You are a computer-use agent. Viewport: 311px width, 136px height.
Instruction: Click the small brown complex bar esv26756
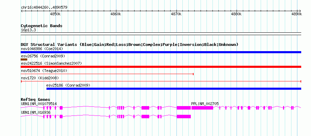[x=24, y=59]
